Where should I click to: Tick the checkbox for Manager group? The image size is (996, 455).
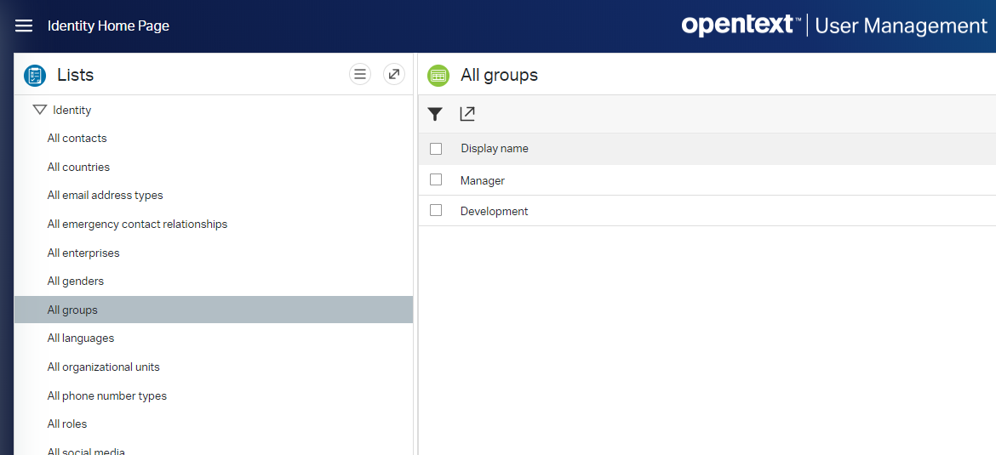(436, 180)
